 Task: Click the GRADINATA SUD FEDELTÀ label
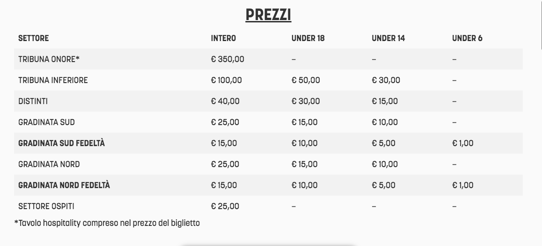tap(61, 143)
